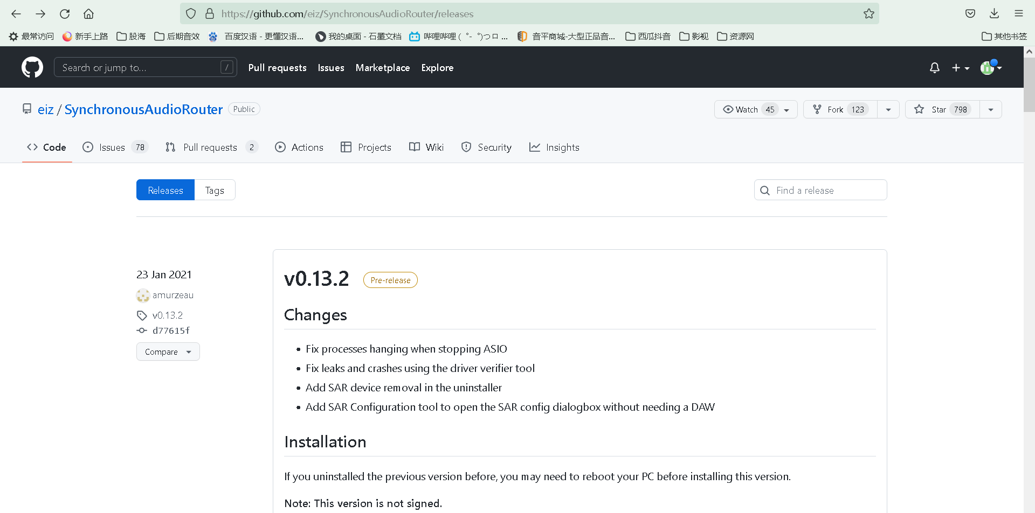Open the eiz owner link

(x=45, y=109)
